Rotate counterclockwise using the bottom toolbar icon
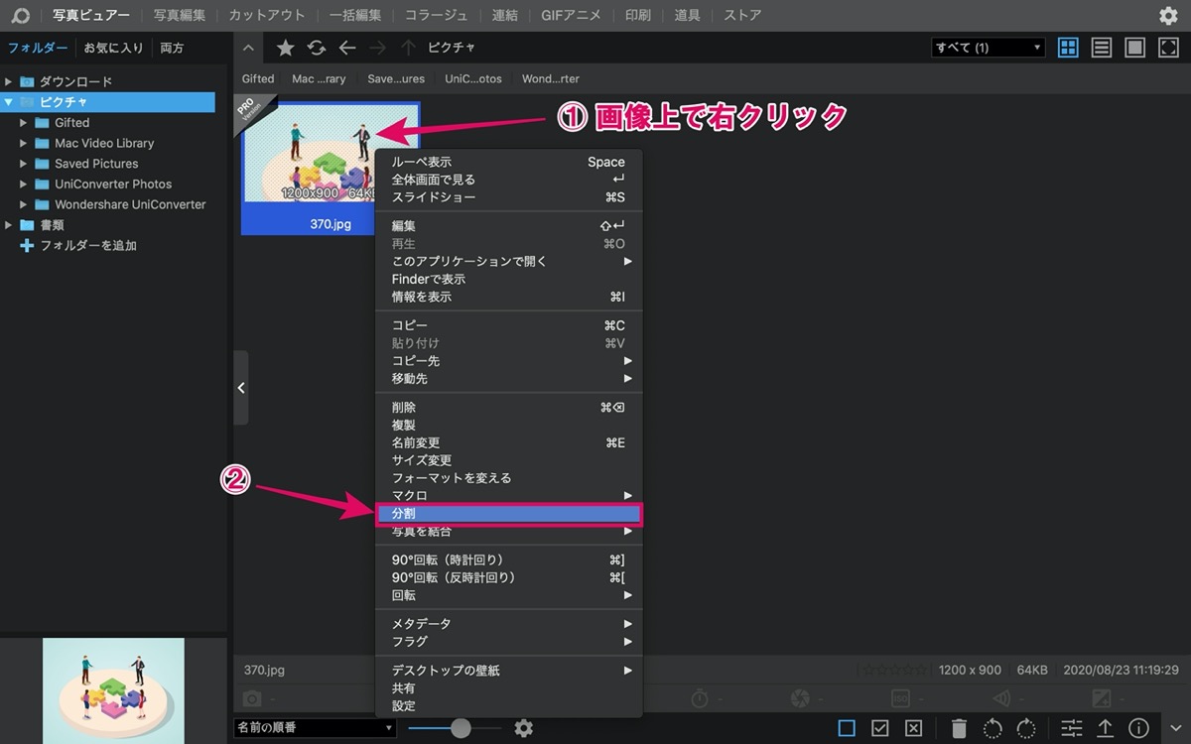 pos(992,728)
